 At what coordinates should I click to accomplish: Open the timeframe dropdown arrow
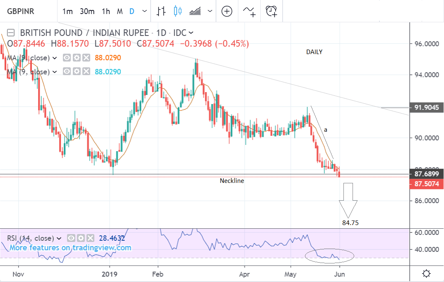(145, 11)
